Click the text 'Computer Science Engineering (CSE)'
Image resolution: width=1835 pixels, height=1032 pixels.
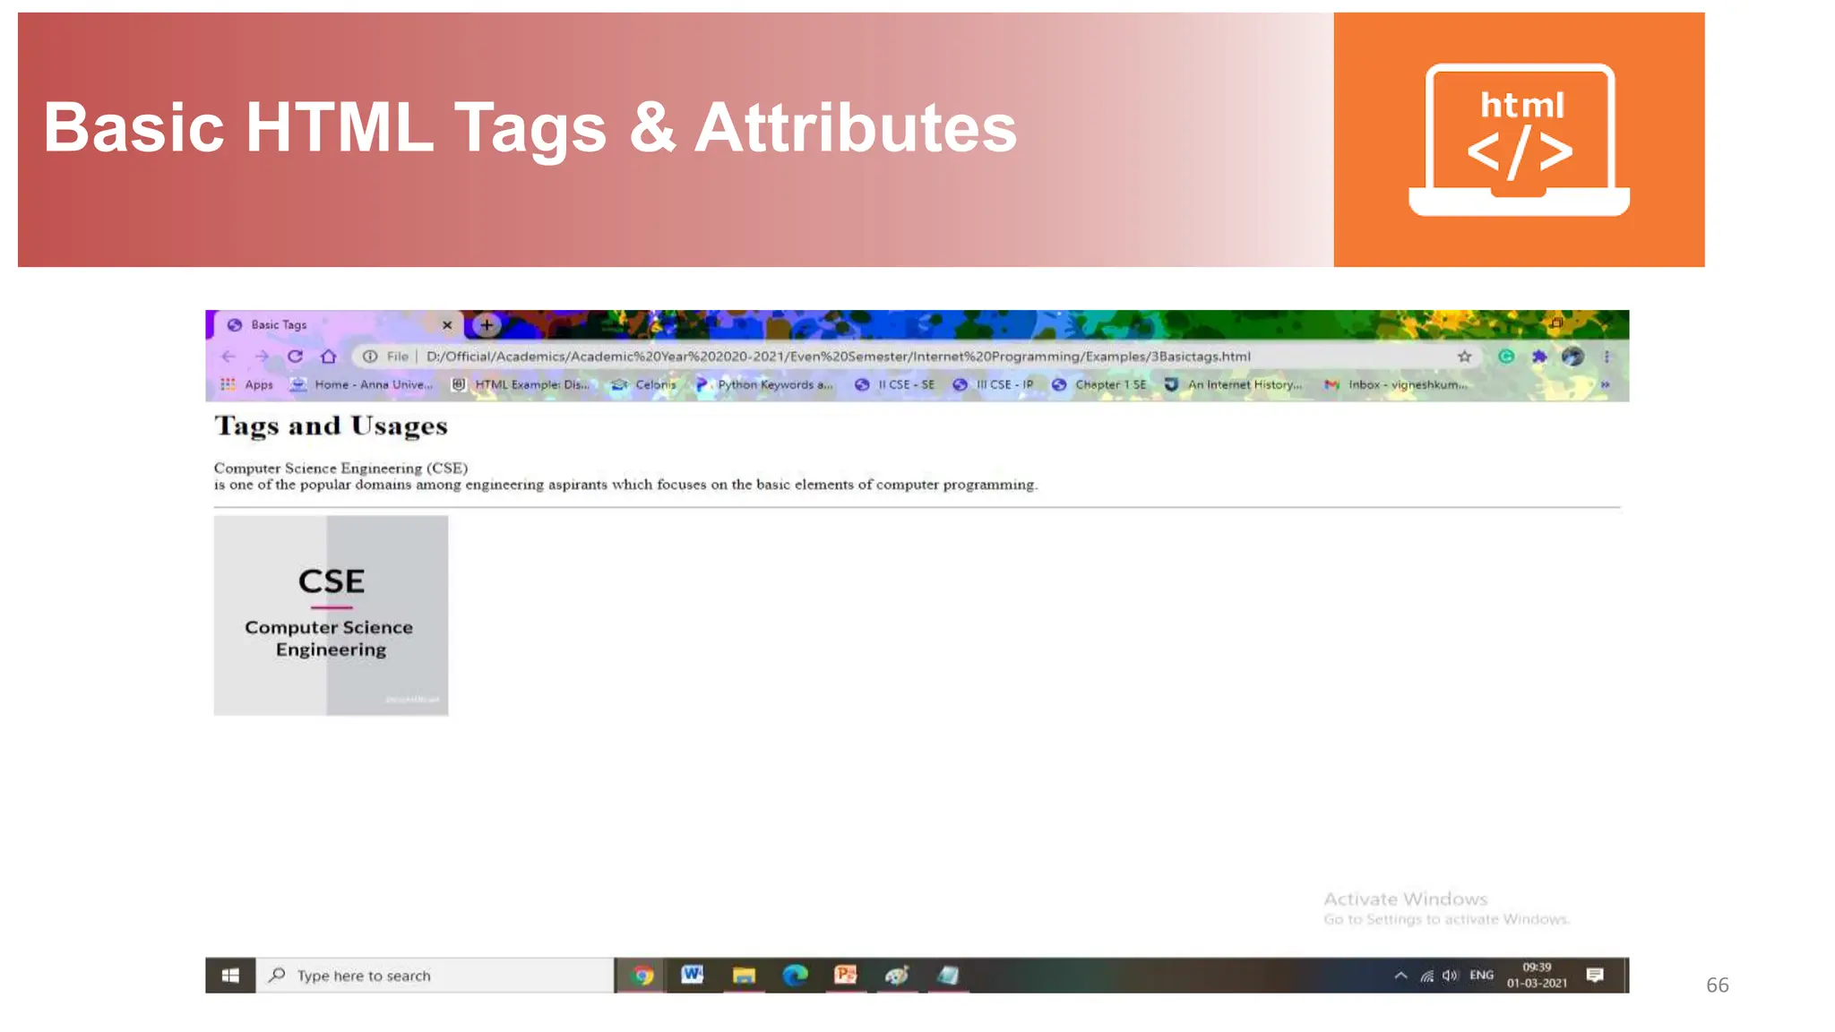tap(340, 469)
